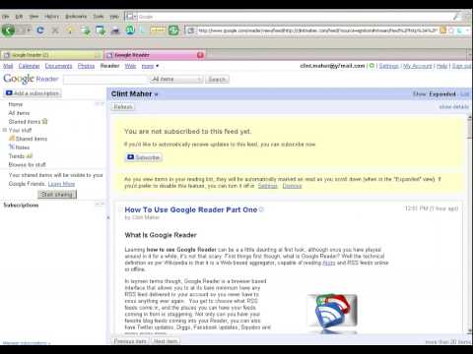Expand the 'more' services dropdown
Viewport: 473px width, 354px height.
150,66
